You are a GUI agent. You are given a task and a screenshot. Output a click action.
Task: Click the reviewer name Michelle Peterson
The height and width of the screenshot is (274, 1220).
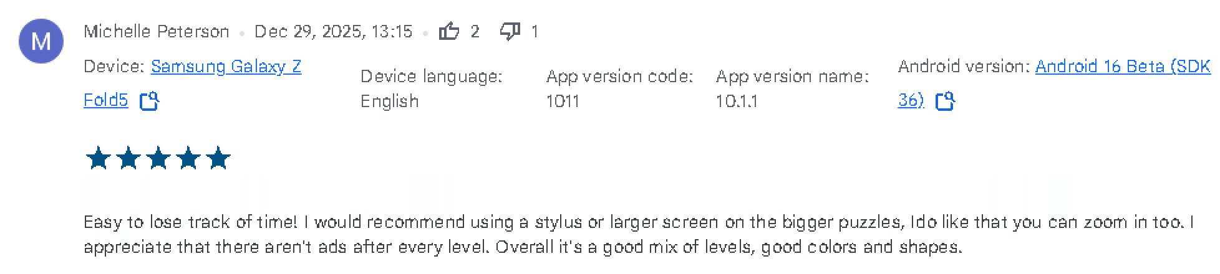coord(157,32)
